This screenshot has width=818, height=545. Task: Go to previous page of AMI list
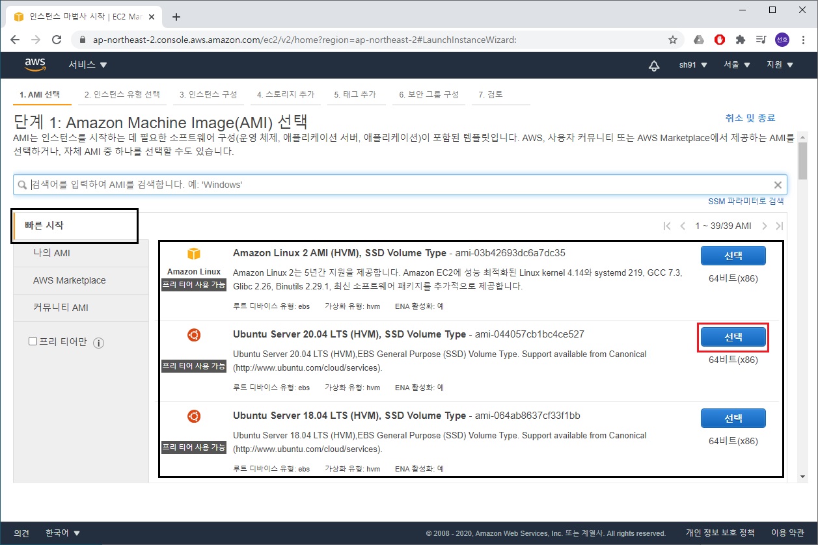(x=683, y=226)
